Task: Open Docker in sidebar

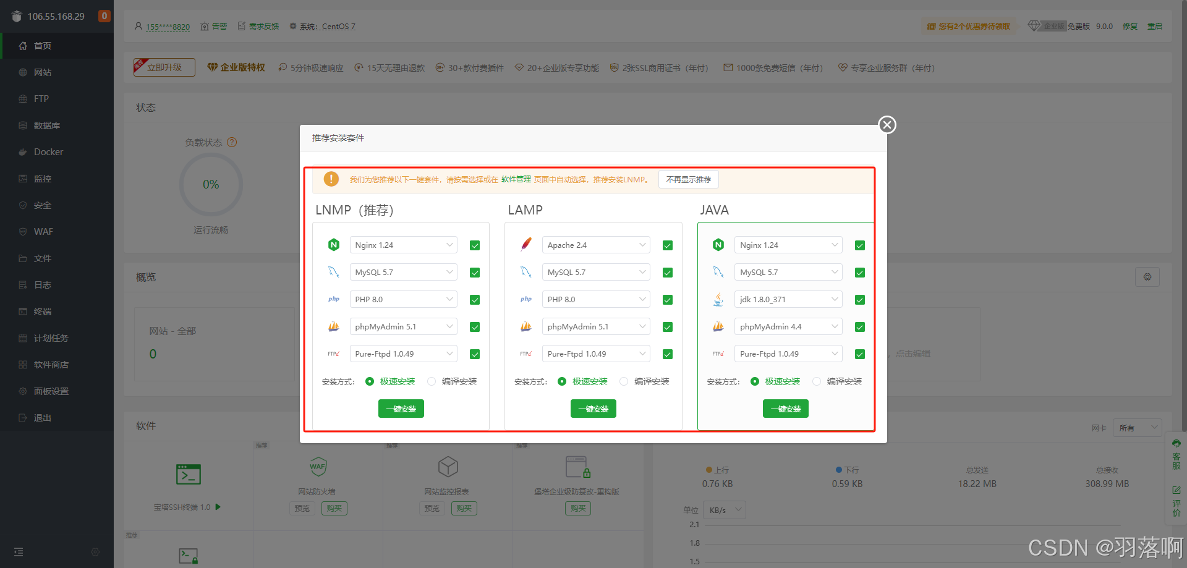Action: click(x=57, y=152)
